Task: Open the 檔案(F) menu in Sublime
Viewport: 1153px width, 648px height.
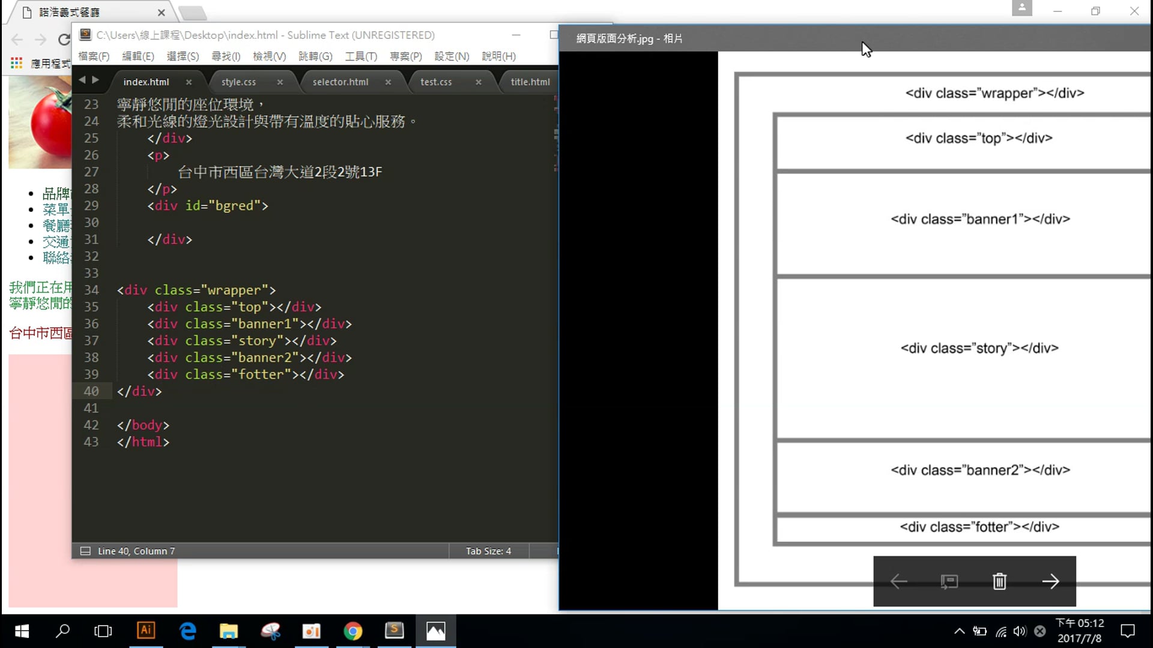Action: tap(94, 56)
